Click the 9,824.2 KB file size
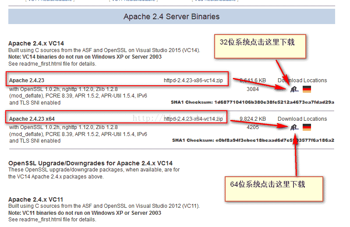 pos(253,119)
